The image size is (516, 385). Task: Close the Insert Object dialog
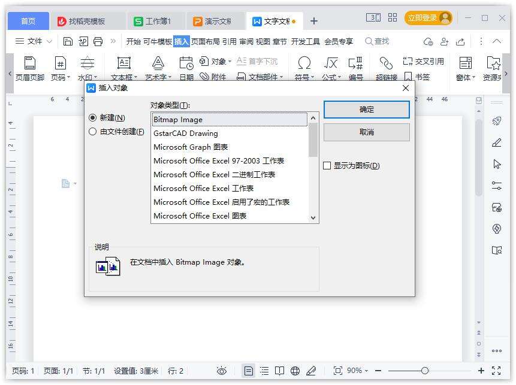(x=406, y=88)
